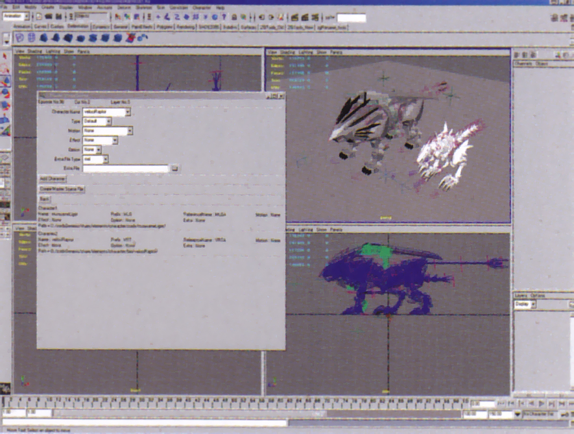Toggle the miscellaneous mask (question mark icon)
574x434 pixels.
[224, 17]
